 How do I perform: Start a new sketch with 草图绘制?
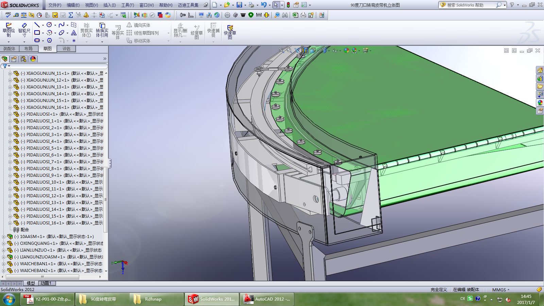coord(8,30)
